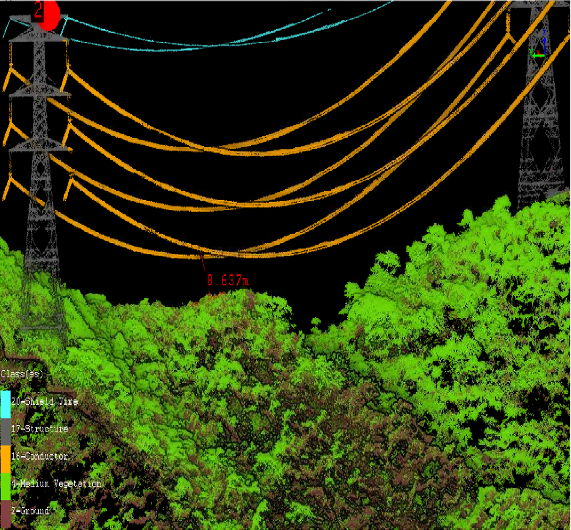The width and height of the screenshot is (571, 530).
Task: Select the 2-Ground legend label
Action: pos(30,511)
